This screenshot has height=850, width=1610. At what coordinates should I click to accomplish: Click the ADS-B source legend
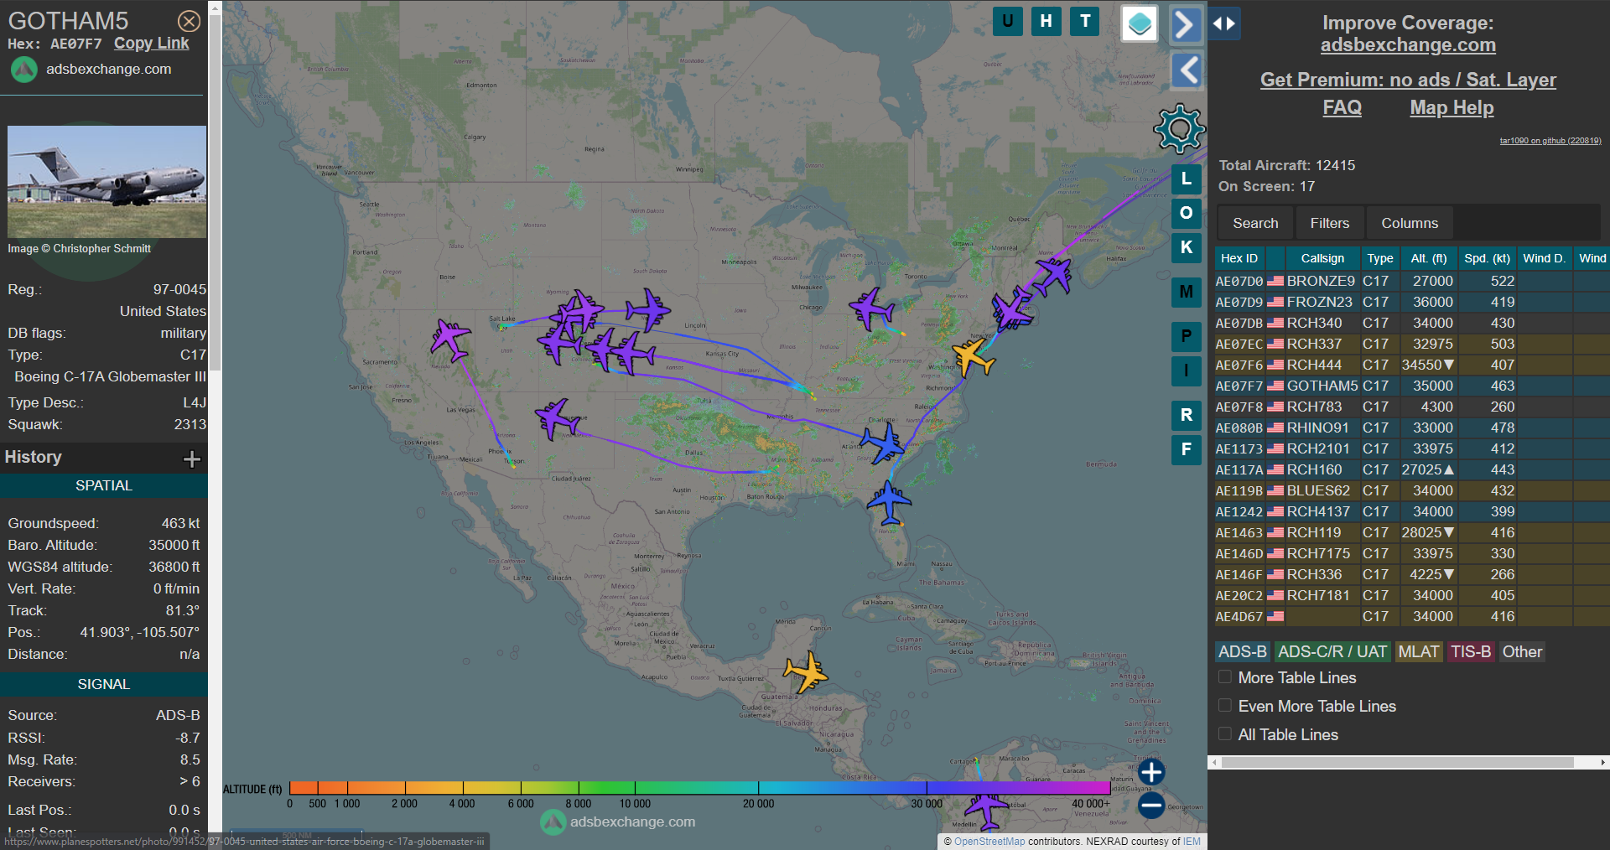[x=1243, y=651]
